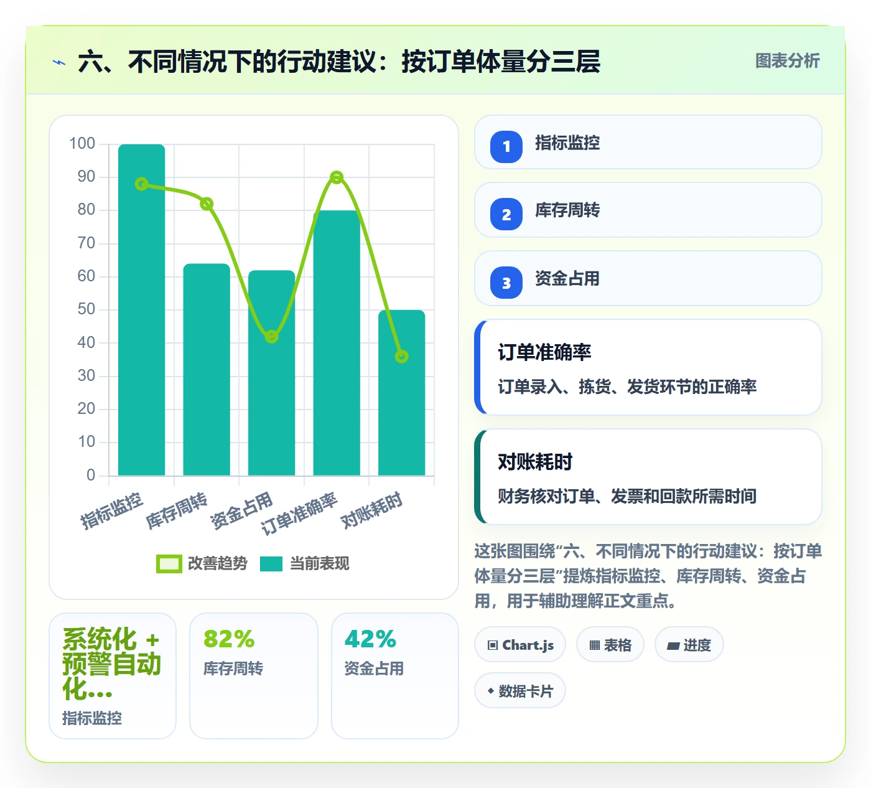Open the 指标监控 list item

pos(648,142)
